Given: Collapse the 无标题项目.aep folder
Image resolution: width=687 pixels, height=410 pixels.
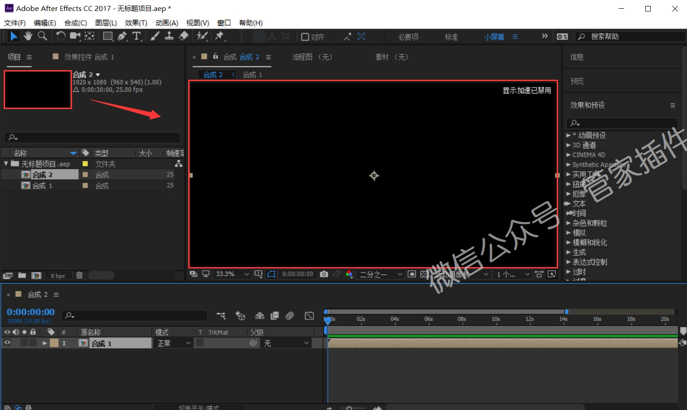Looking at the screenshot, I should (6, 164).
